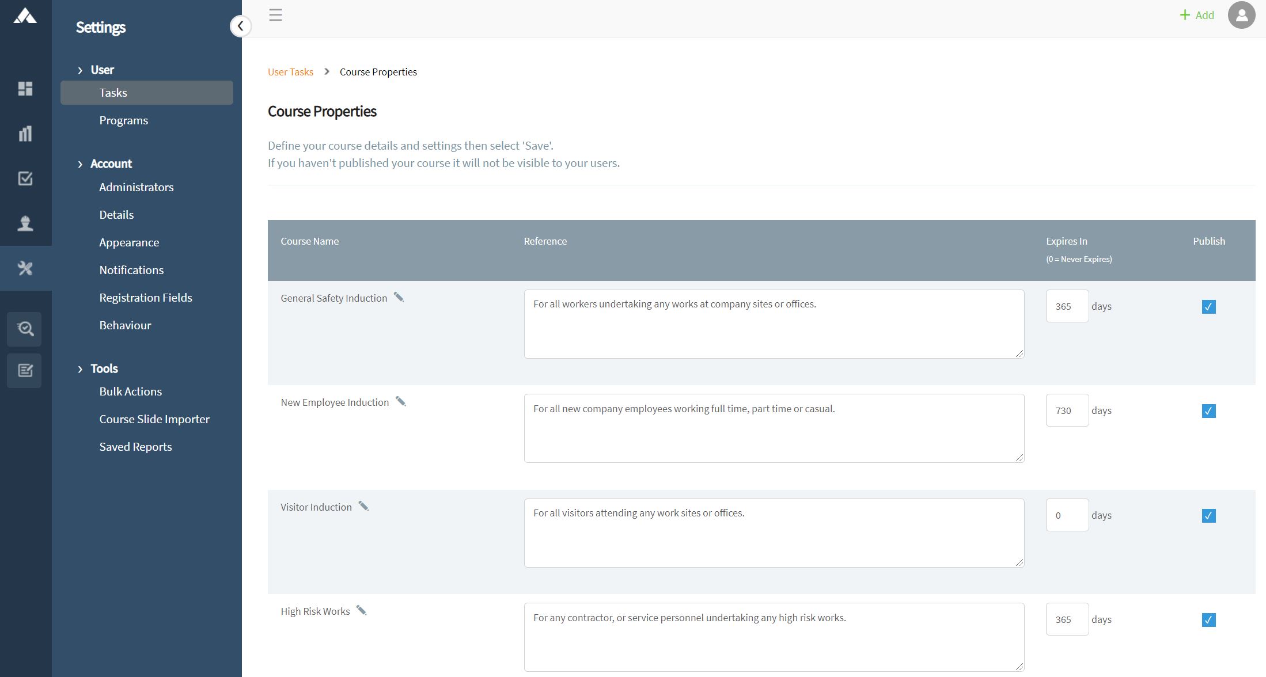Uncheck Publish for General Safety Induction
1266x677 pixels.
(x=1208, y=306)
